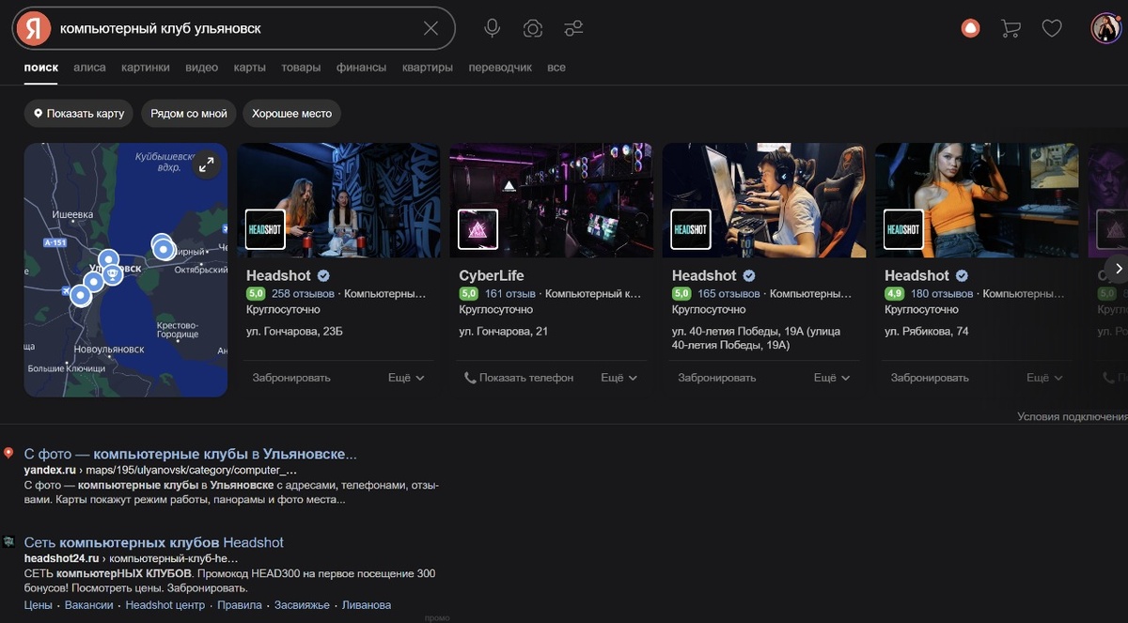Expand Ещё menu on Headshot 40-летия Победы card
1128x623 pixels.
[x=832, y=378]
